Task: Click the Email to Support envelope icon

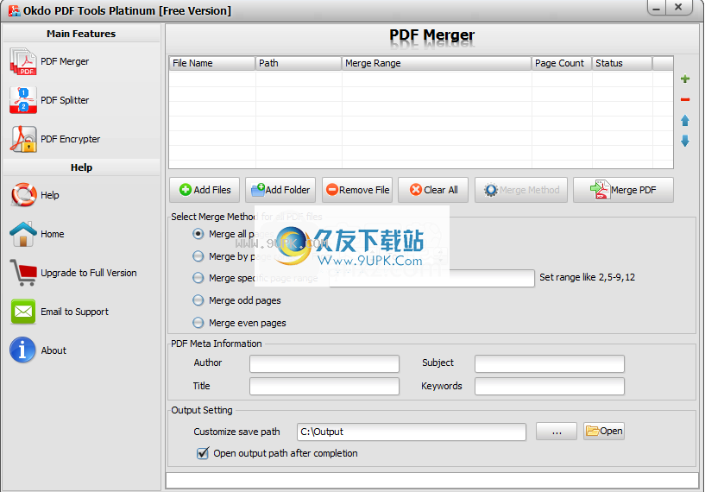Action: click(x=23, y=312)
